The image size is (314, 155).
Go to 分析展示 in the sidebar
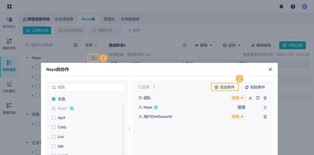[x=9, y=87]
